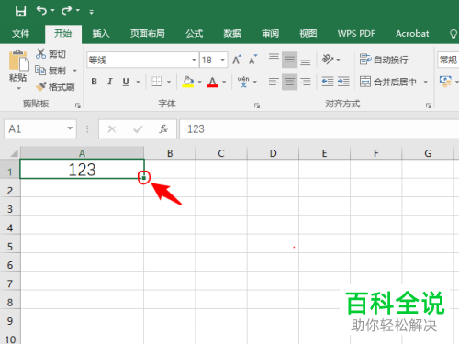Viewport: 459px width, 344px height.
Task: Open the fx insert function dialog
Action: [x=163, y=129]
